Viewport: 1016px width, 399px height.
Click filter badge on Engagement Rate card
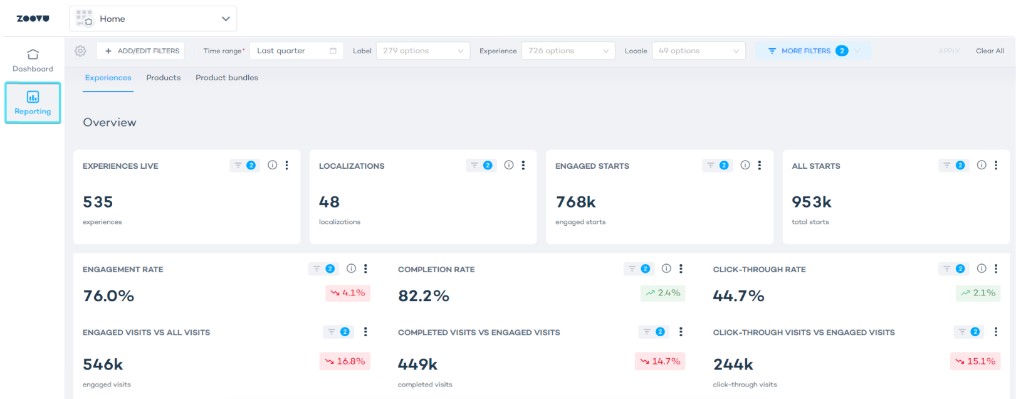point(323,269)
